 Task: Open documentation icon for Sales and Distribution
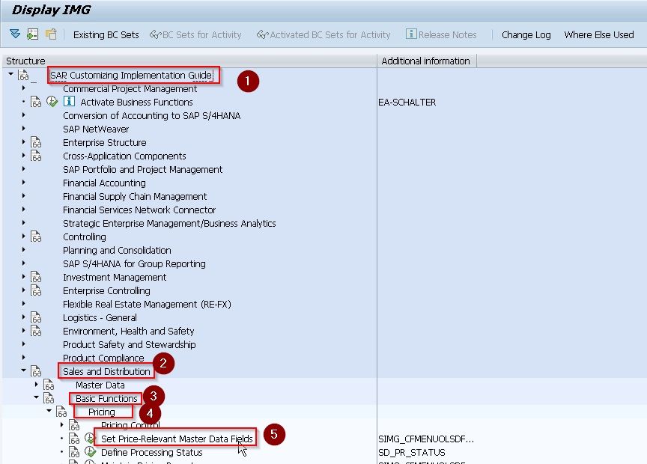[x=36, y=372]
